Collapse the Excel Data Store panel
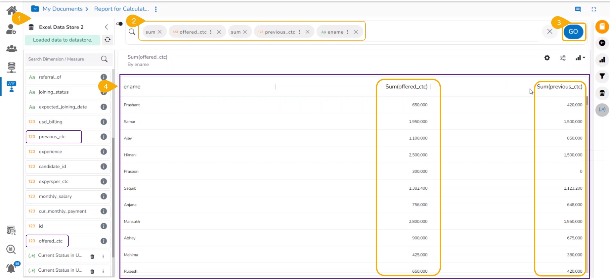 (x=106, y=27)
